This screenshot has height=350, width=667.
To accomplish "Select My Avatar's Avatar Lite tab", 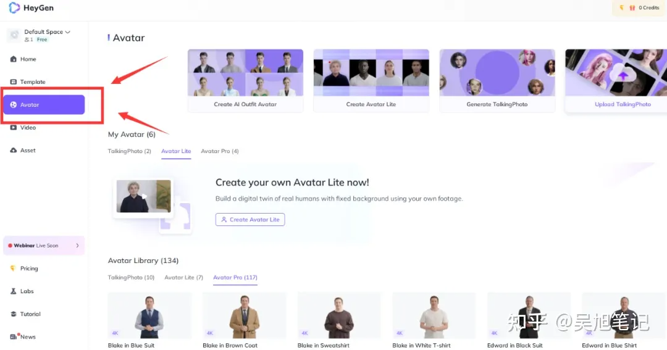I will click(x=176, y=151).
